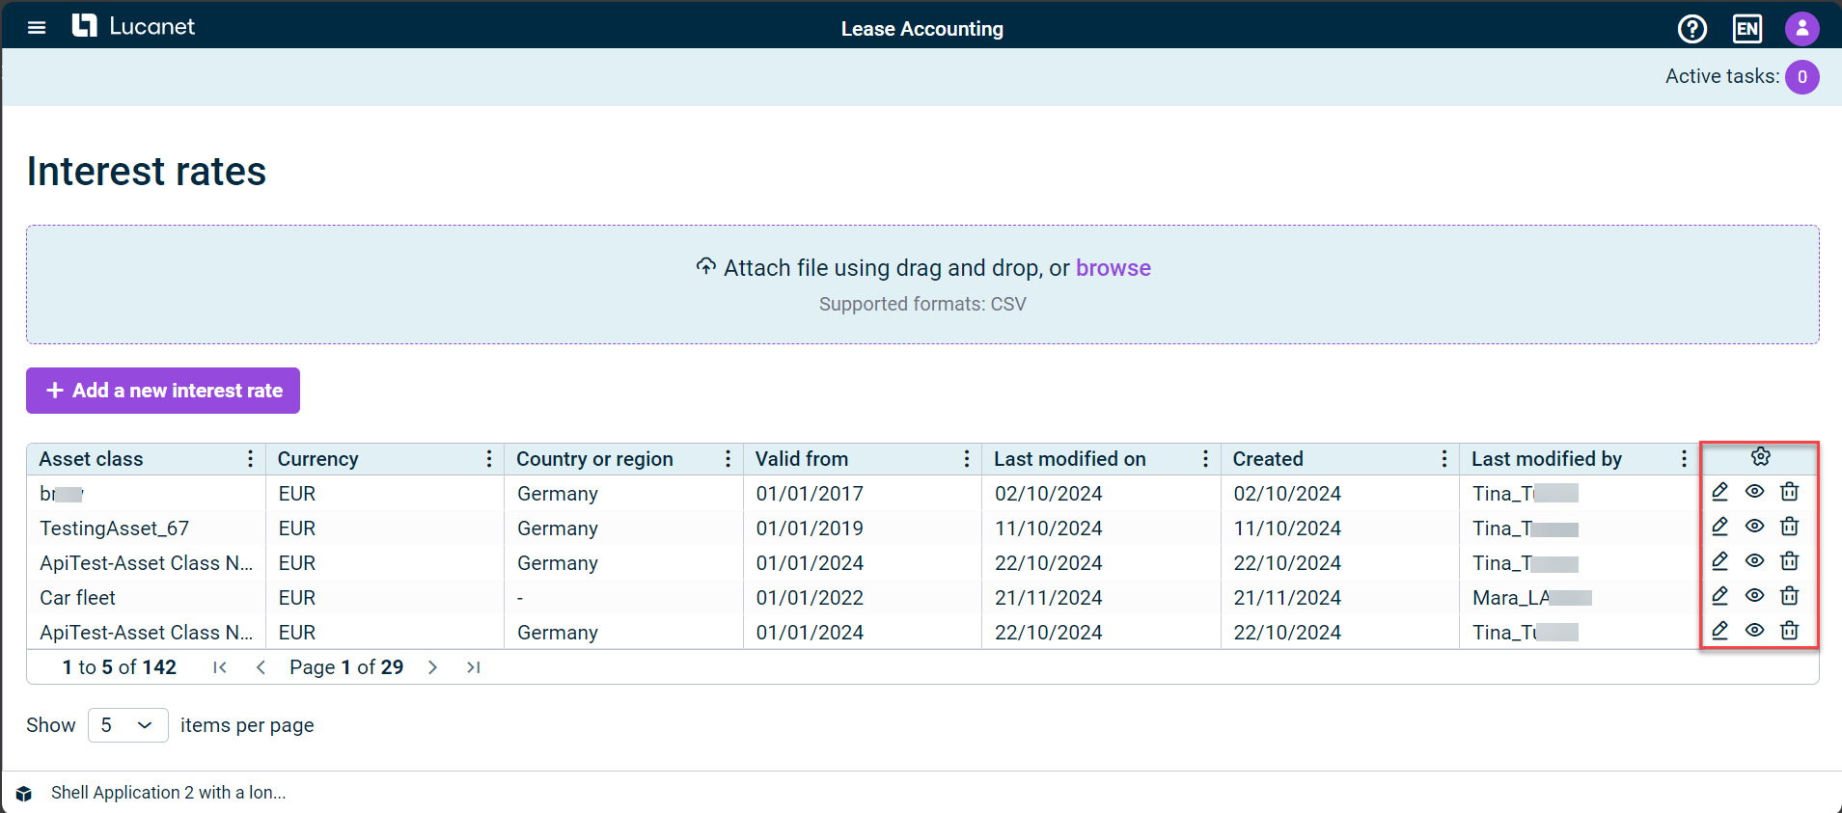Open the Created column menu
This screenshot has width=1842, height=813.
click(1444, 459)
